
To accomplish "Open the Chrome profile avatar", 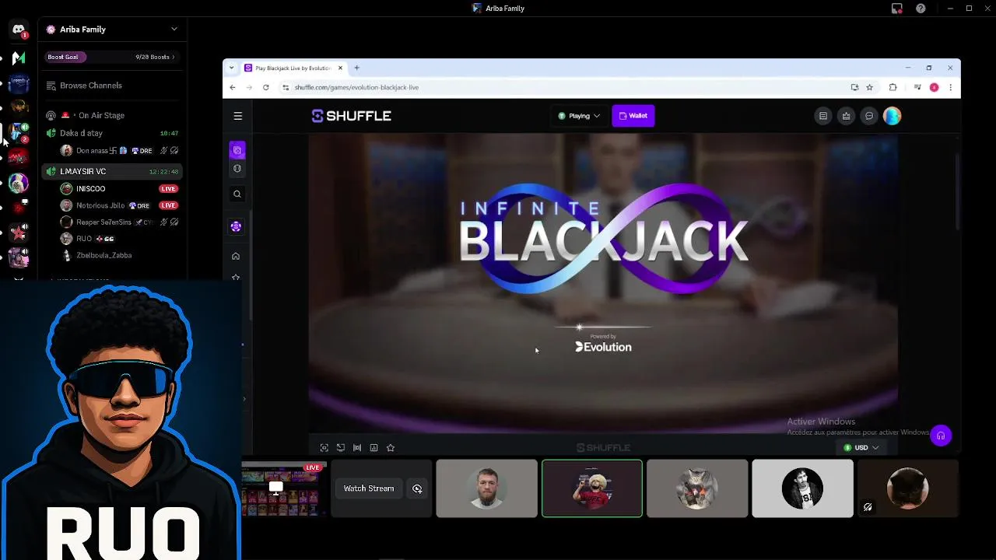I will click(x=934, y=87).
